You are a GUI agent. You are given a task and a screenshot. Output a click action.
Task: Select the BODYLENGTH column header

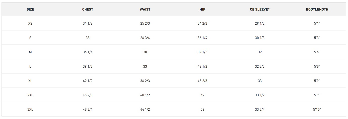click(317, 9)
